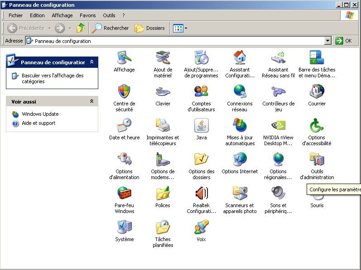Open the Souris mouse settings

317,205
